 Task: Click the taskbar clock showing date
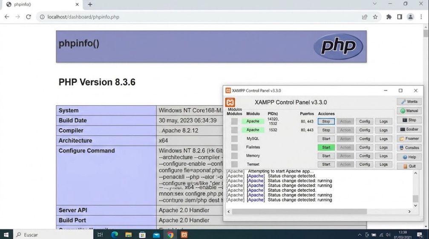pos(403,235)
